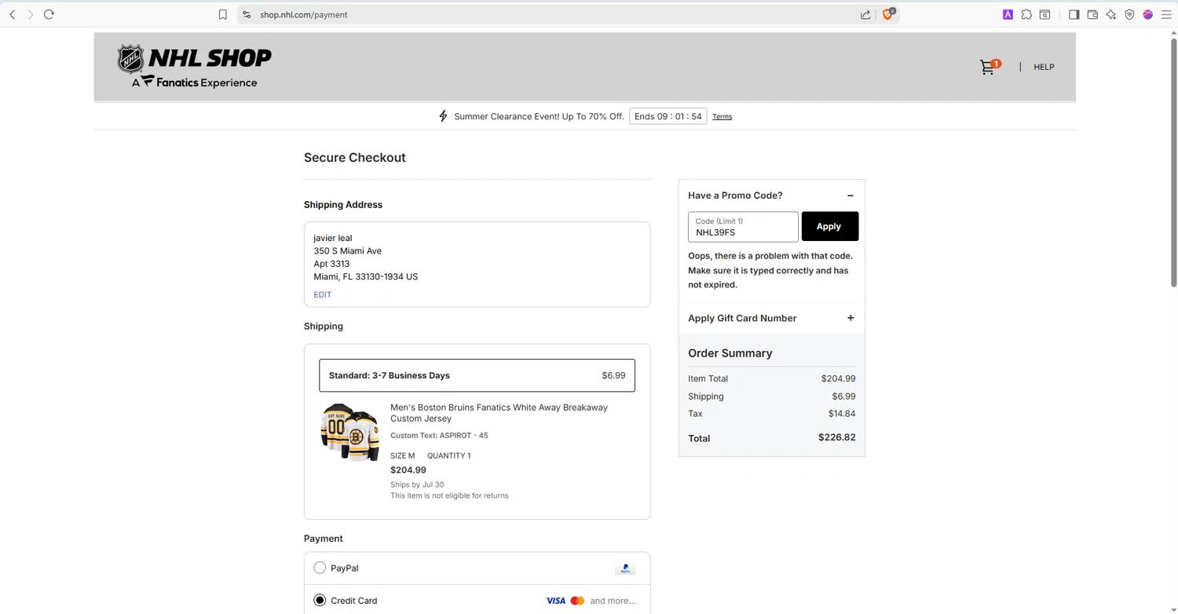The width and height of the screenshot is (1178, 614).
Task: Click the Ends countdown timer box
Action: [668, 116]
